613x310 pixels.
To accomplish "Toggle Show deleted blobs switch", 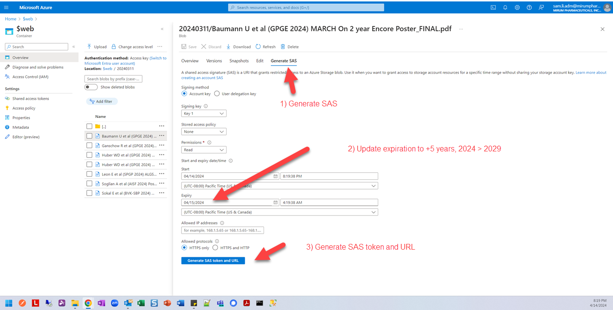I will pyautogui.click(x=91, y=87).
